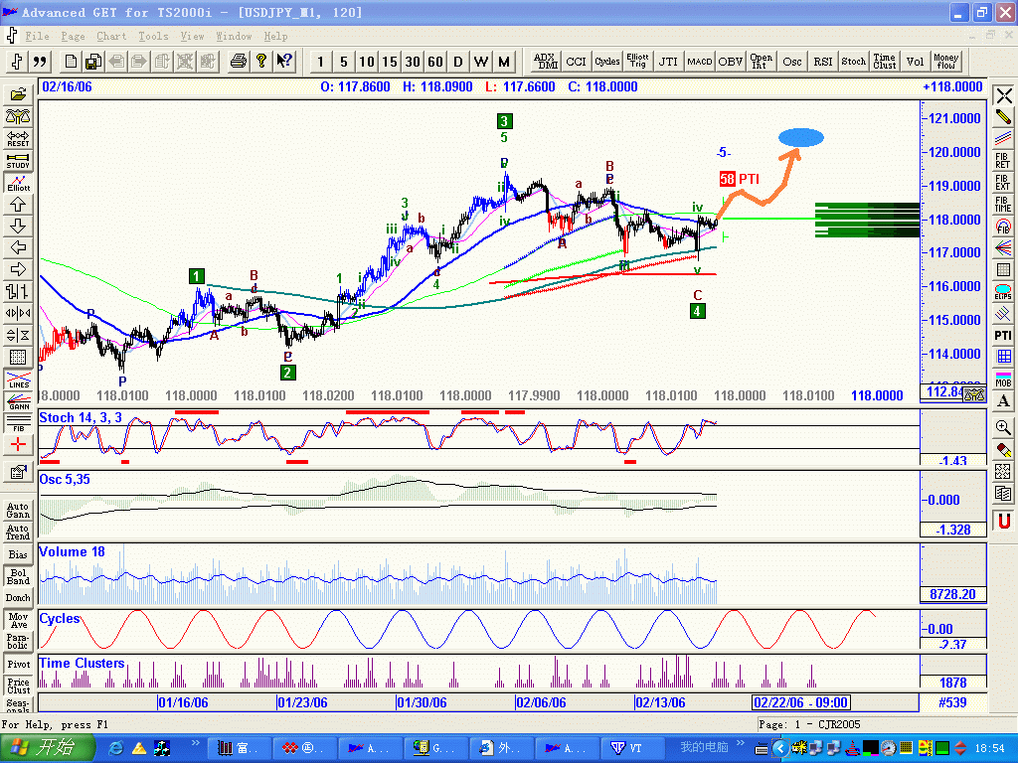This screenshot has height=763, width=1018.
Task: Add Elliott Trig indicator
Action: (637, 62)
